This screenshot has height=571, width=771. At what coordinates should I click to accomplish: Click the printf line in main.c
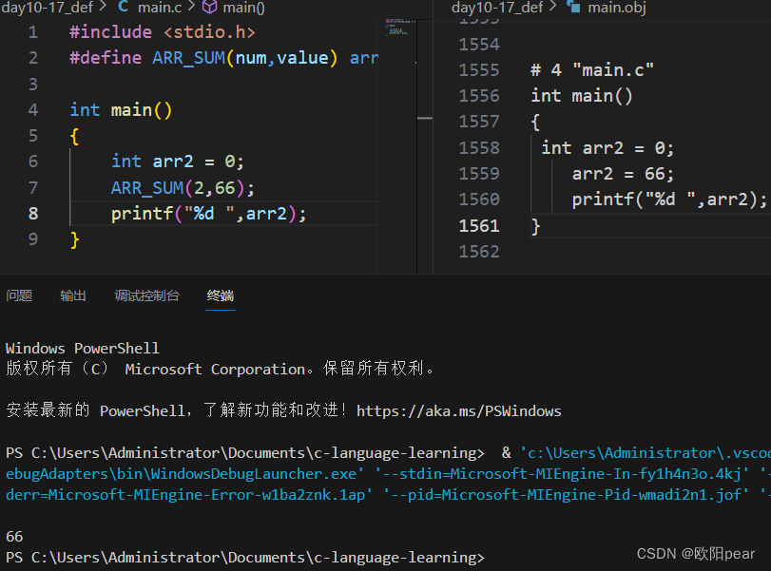pyautogui.click(x=208, y=213)
